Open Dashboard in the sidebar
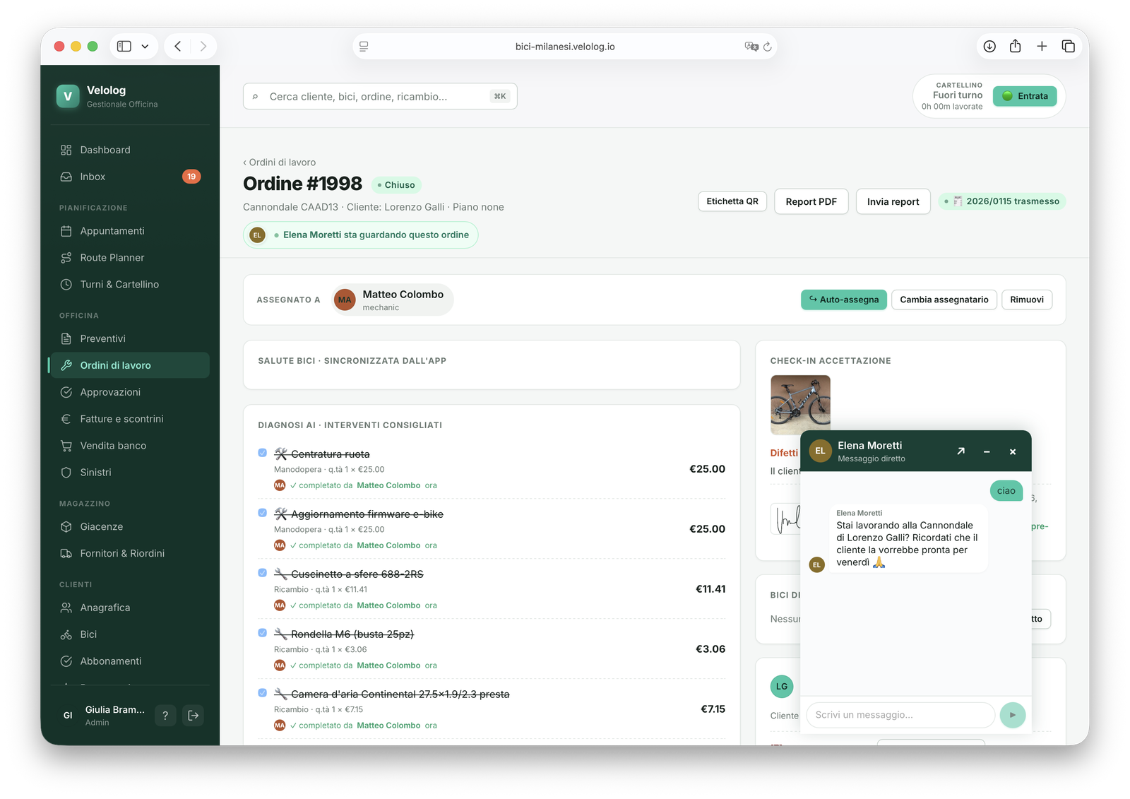1130x799 pixels. [130, 150]
